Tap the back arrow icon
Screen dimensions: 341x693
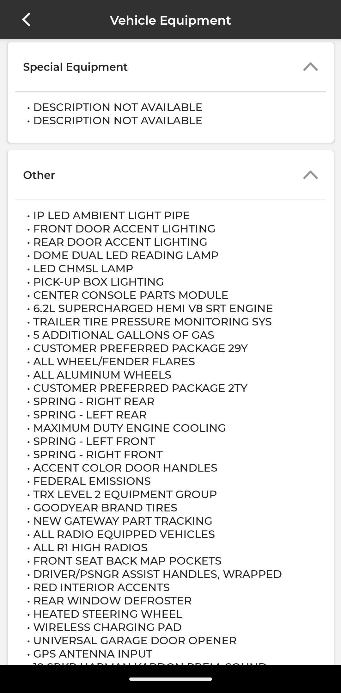coord(27,20)
